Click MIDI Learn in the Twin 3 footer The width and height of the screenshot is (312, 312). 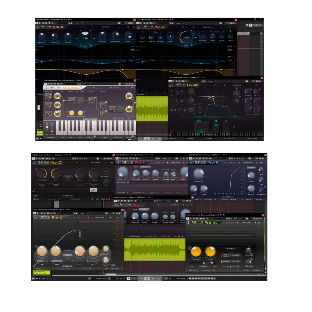pyautogui.click(x=172, y=138)
